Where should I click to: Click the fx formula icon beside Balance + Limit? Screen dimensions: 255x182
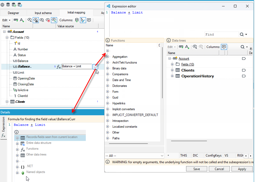59,66
